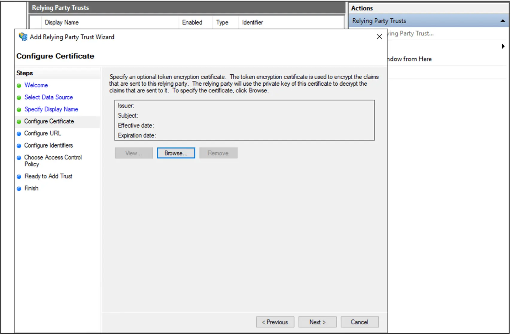Sort by the Enabled column header

pos(192,22)
